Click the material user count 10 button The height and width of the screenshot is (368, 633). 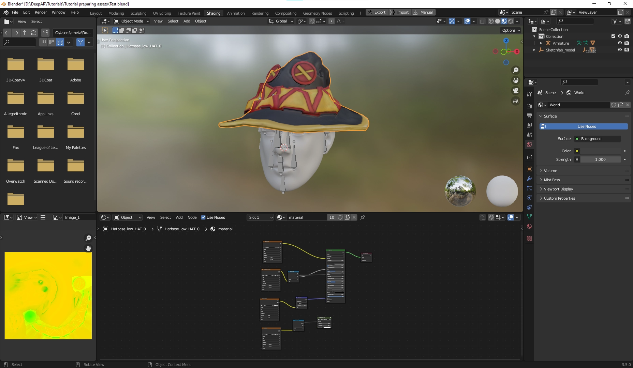click(332, 217)
